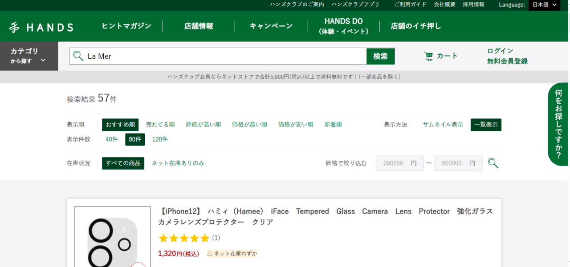Show 80件 per page
The height and width of the screenshot is (267, 570).
tap(135, 139)
